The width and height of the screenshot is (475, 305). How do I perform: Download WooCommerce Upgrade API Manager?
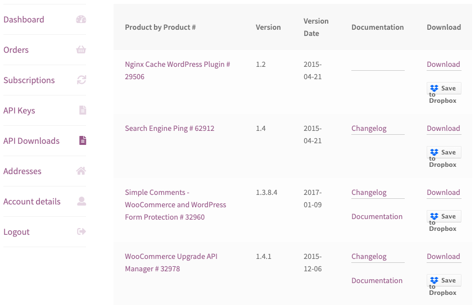[443, 257]
